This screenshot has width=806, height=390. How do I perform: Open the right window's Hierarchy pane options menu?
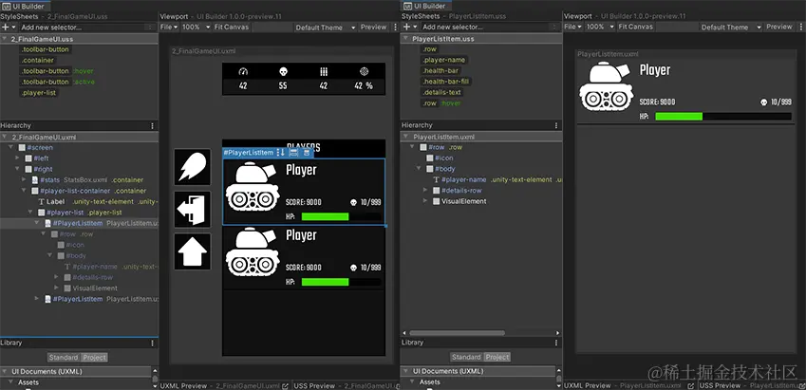pyautogui.click(x=555, y=125)
